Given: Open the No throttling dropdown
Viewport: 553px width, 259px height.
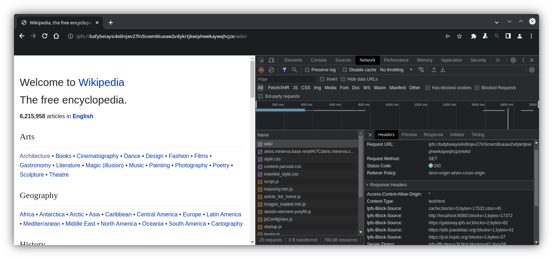Looking at the screenshot, I should coord(396,70).
